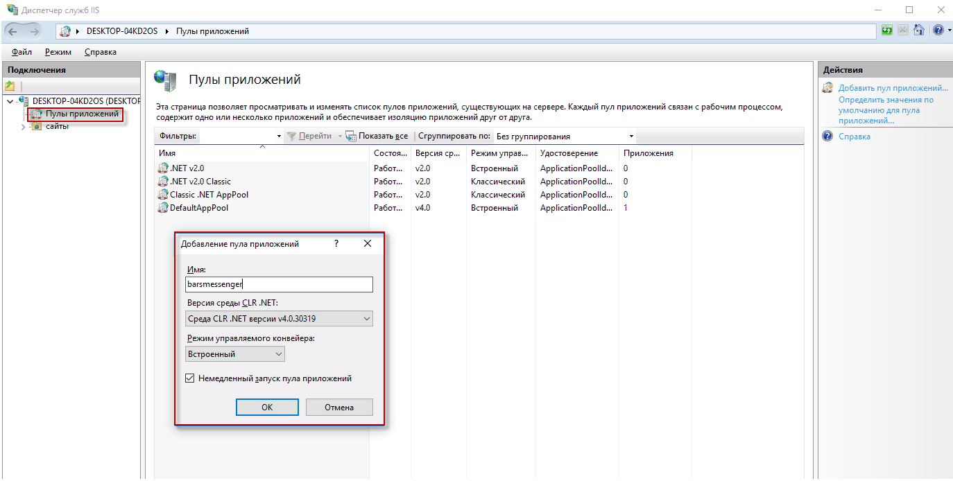Click the connection icon in Connections toolbar

(10, 87)
